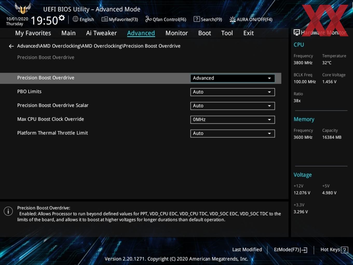Screen dimensions: 353x265
Task: Click the Hardware Monitor screen icon
Action: [x=297, y=32]
